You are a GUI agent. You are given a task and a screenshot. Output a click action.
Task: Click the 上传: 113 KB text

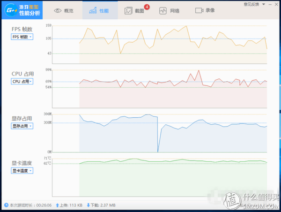point(71,205)
